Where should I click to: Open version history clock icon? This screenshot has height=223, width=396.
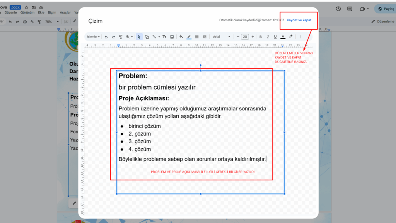[338, 9]
